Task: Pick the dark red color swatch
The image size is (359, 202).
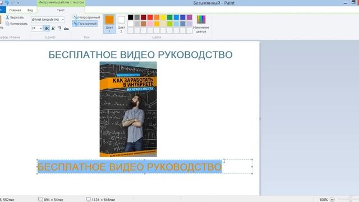Action: click(144, 17)
